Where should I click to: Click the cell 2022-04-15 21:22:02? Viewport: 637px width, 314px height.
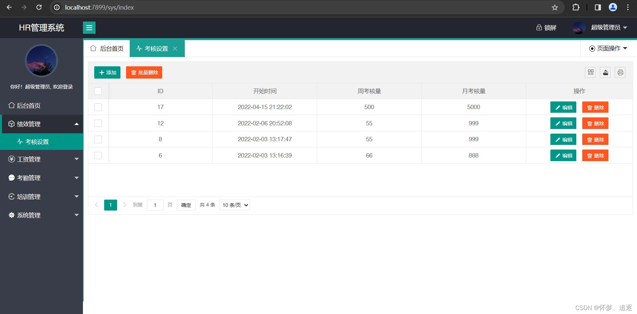click(x=265, y=107)
